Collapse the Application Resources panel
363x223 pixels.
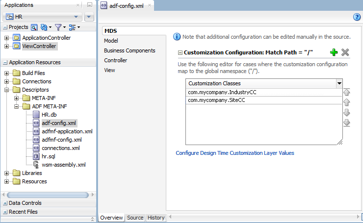pos(5,62)
